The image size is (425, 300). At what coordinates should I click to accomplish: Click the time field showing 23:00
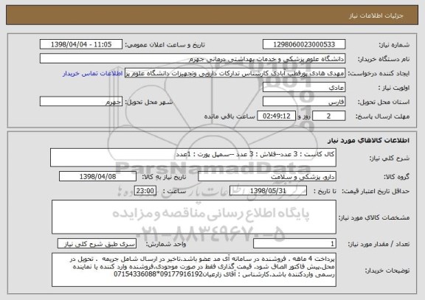[x=145, y=191]
